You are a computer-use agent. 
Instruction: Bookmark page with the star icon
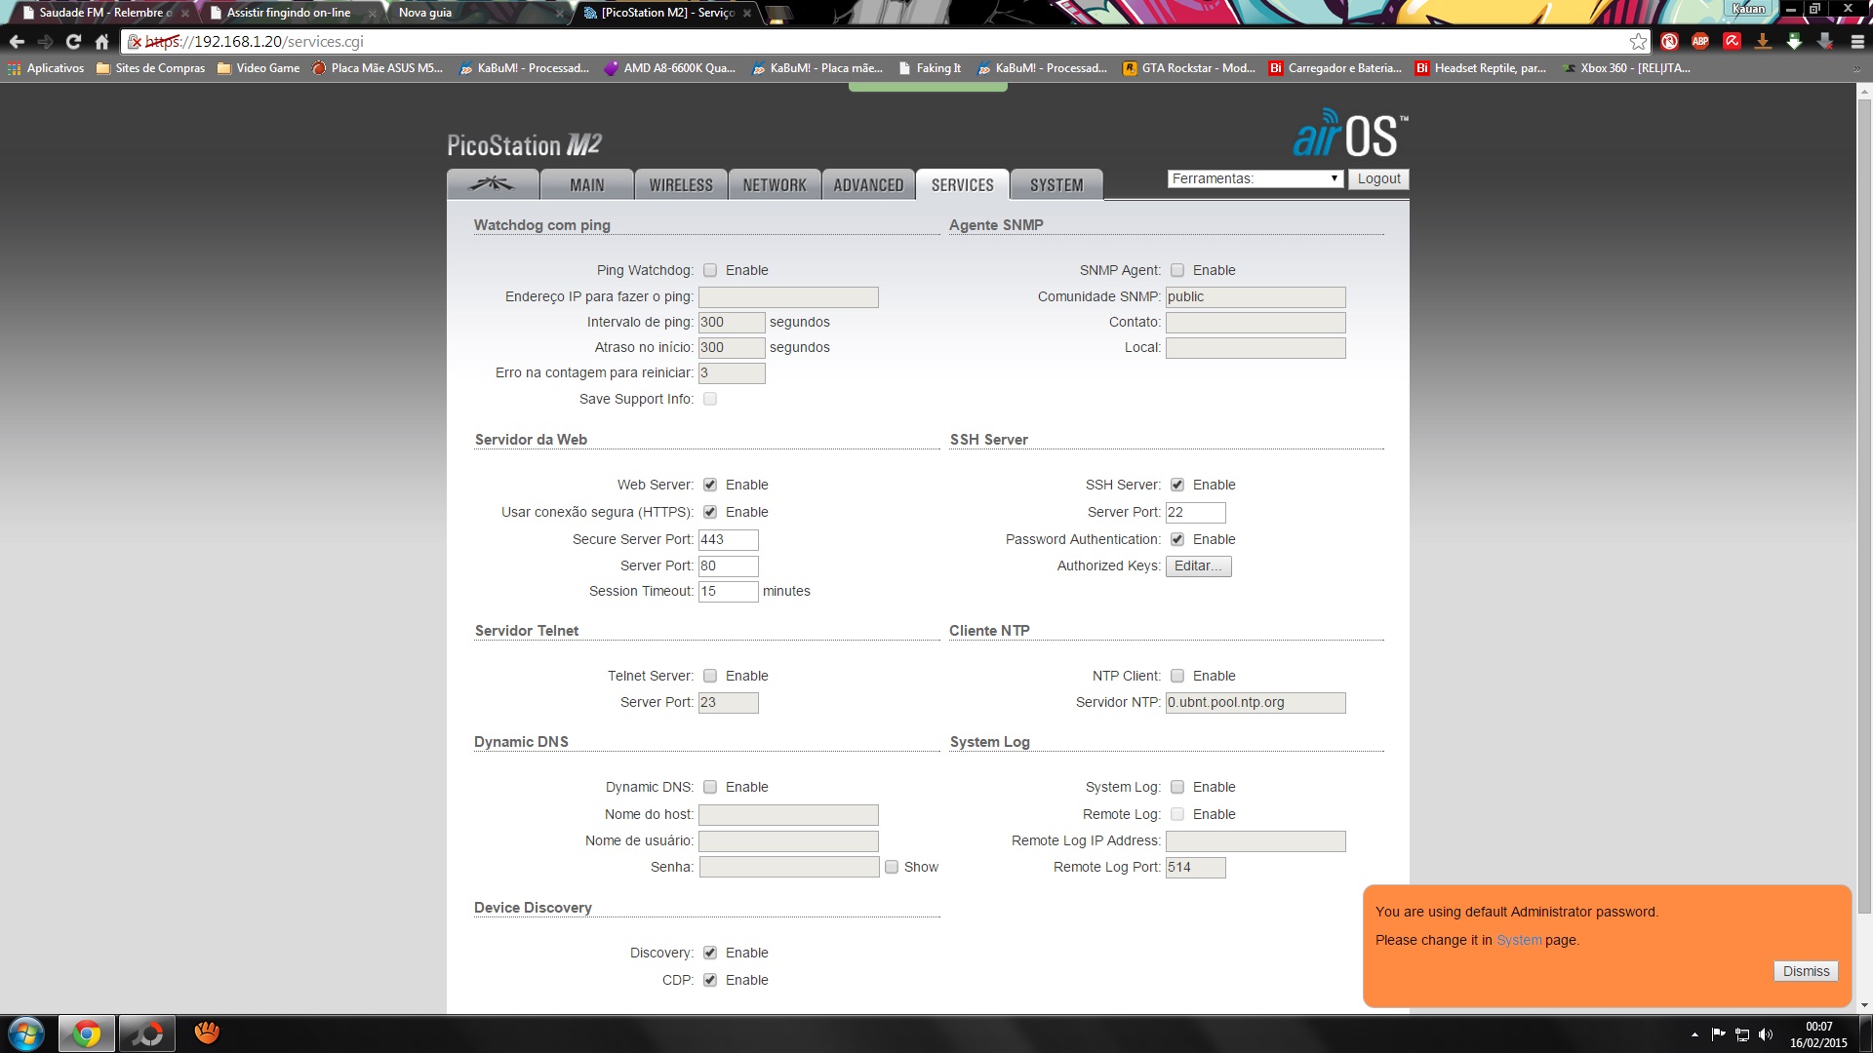[1638, 41]
